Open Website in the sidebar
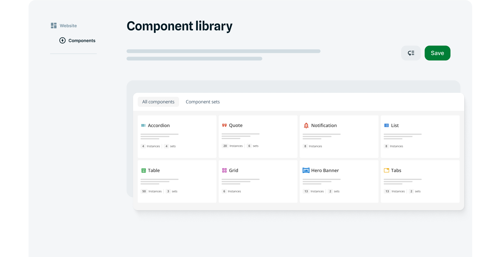Image resolution: width=501 pixels, height=257 pixels. click(x=68, y=26)
